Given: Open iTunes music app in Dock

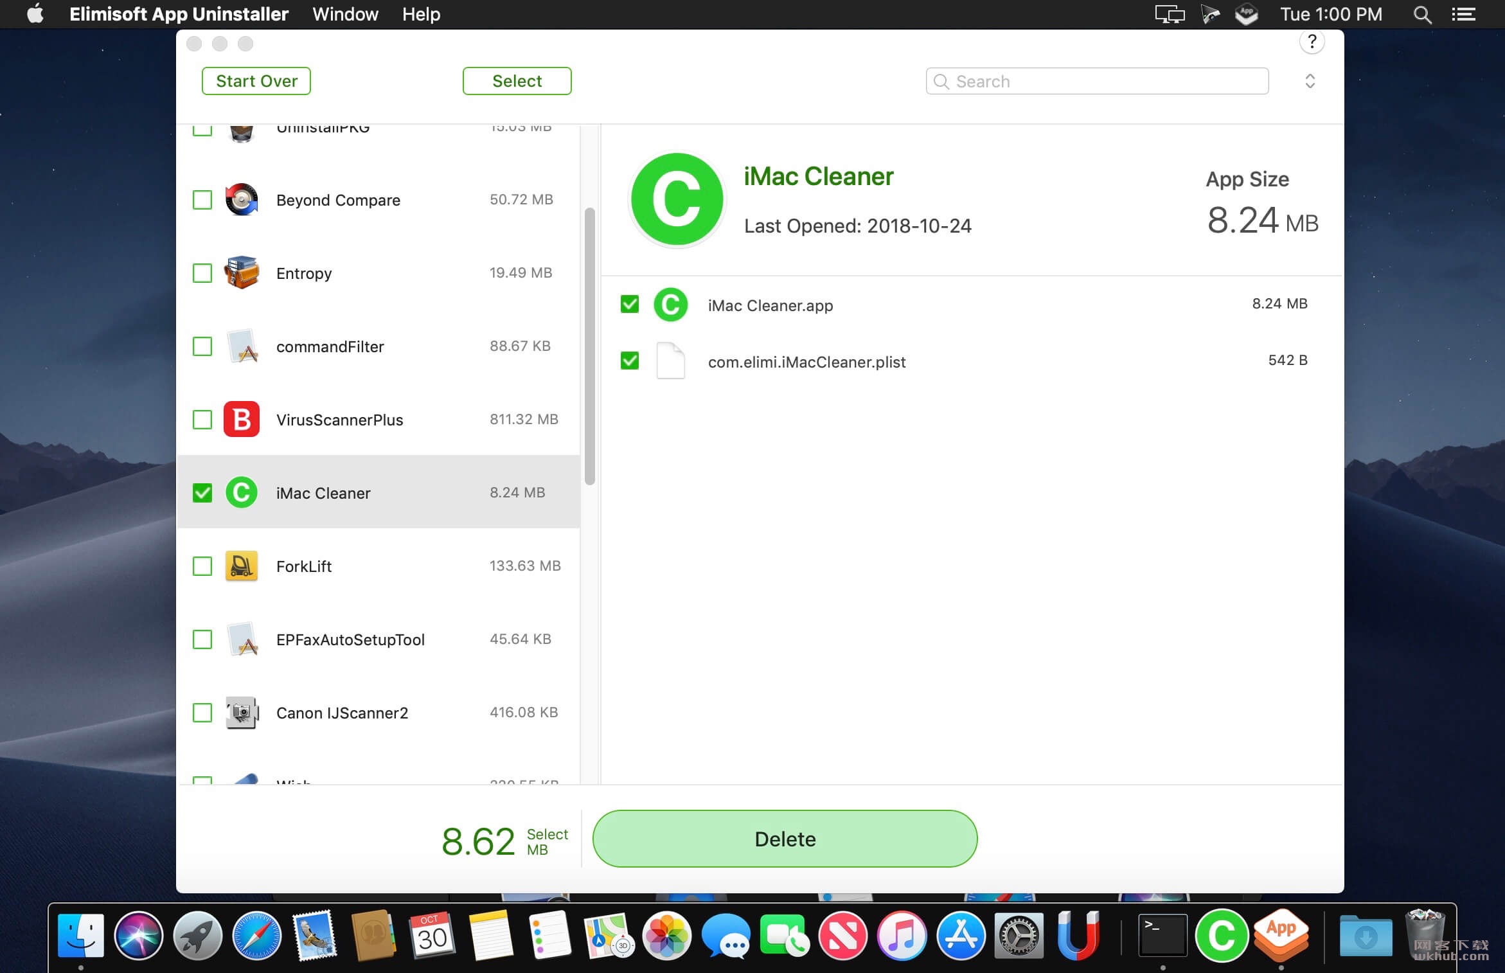Looking at the screenshot, I should (902, 935).
